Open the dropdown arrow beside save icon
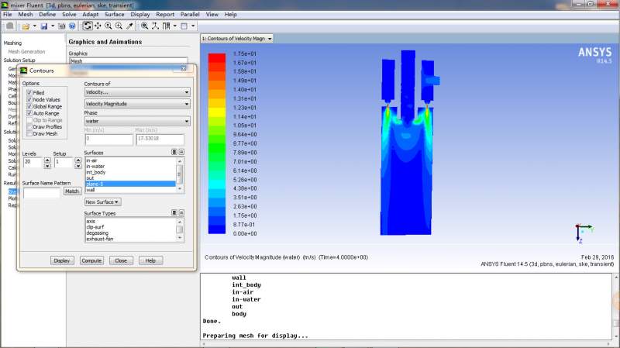 [x=53, y=26]
